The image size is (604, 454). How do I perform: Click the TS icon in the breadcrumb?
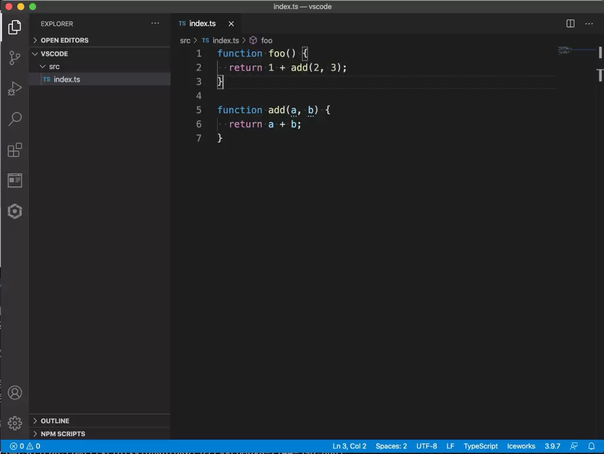205,41
